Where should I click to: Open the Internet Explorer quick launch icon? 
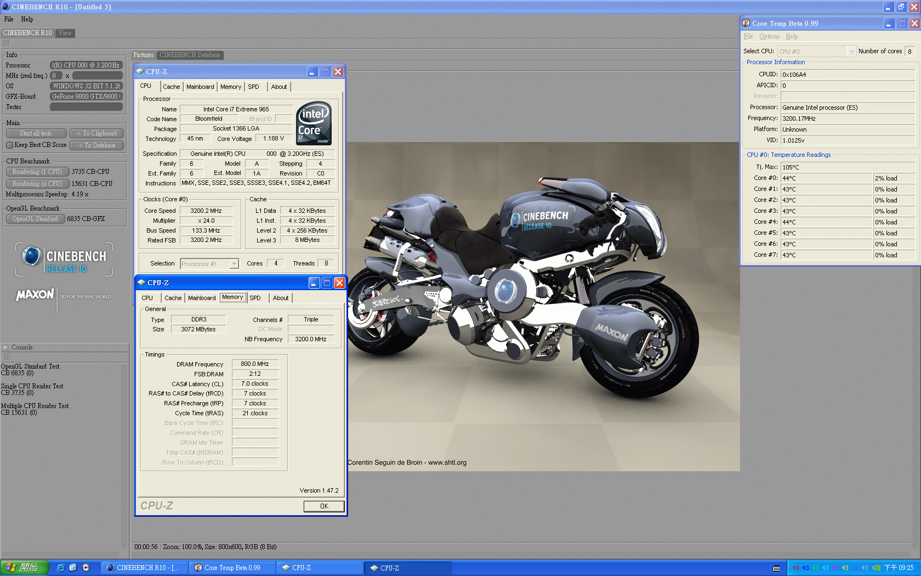click(60, 568)
